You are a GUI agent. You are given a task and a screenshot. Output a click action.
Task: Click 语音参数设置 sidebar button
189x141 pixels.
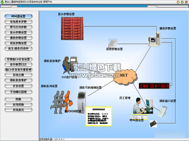(x=18, y=43)
